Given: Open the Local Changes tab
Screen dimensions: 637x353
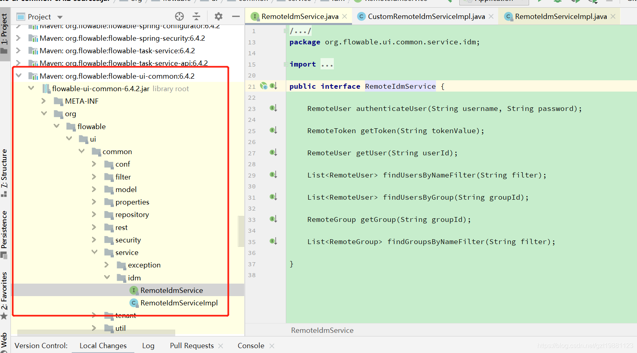Looking at the screenshot, I should tap(103, 346).
